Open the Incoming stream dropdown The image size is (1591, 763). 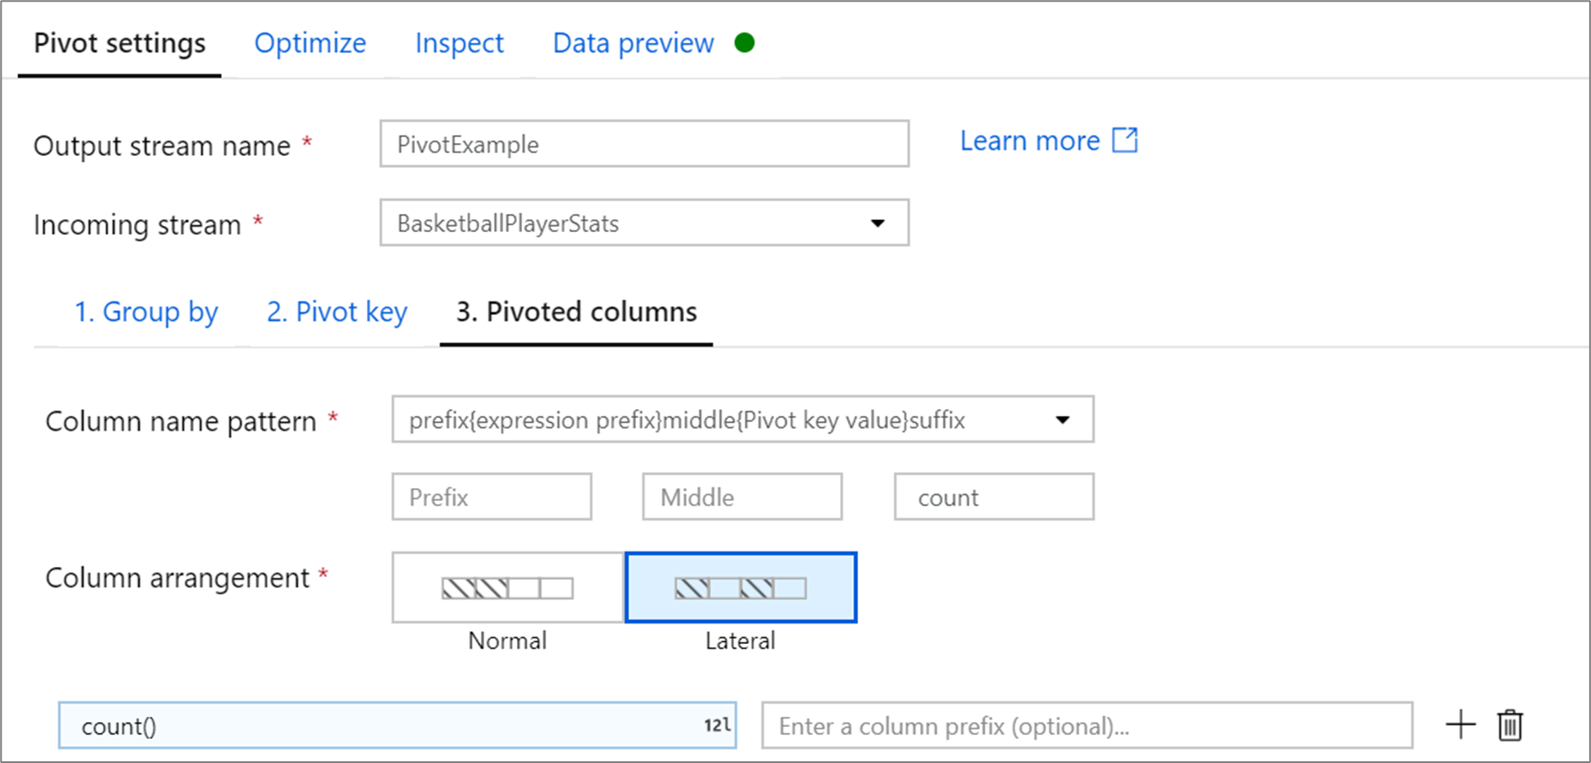click(x=877, y=224)
